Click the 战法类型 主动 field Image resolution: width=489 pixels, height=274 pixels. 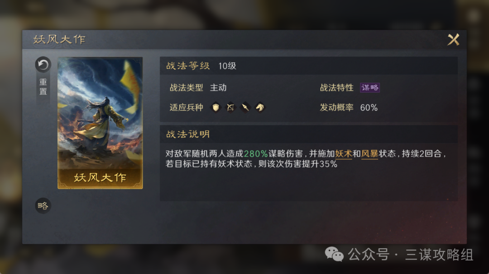coord(198,88)
